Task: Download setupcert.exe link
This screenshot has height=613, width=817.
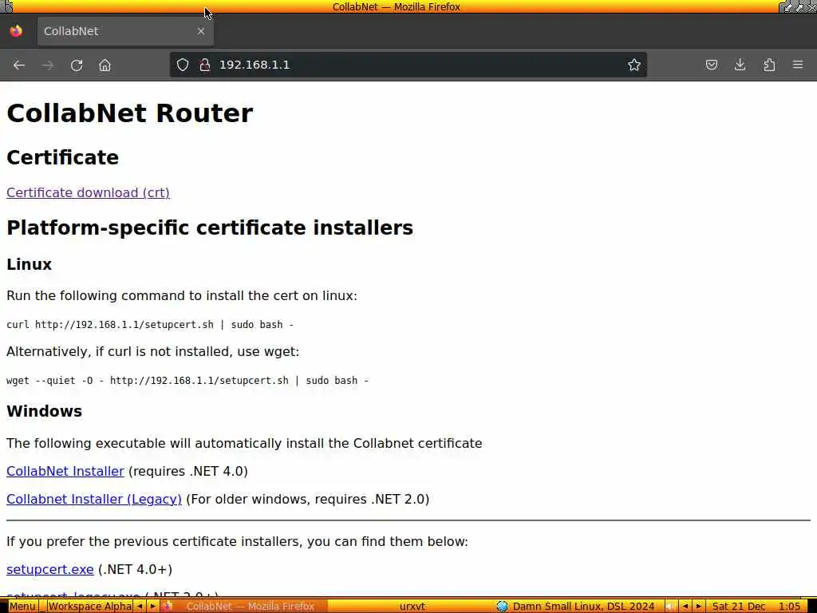Action: [50, 569]
